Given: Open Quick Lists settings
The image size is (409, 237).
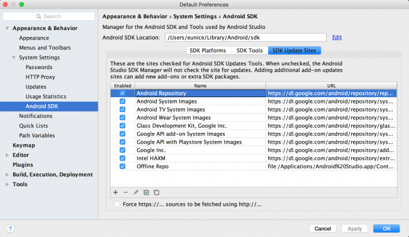Looking at the screenshot, I should pos(33,126).
